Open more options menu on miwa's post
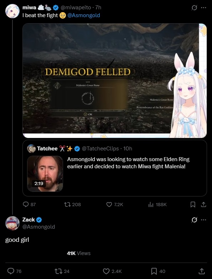 click(x=203, y=8)
